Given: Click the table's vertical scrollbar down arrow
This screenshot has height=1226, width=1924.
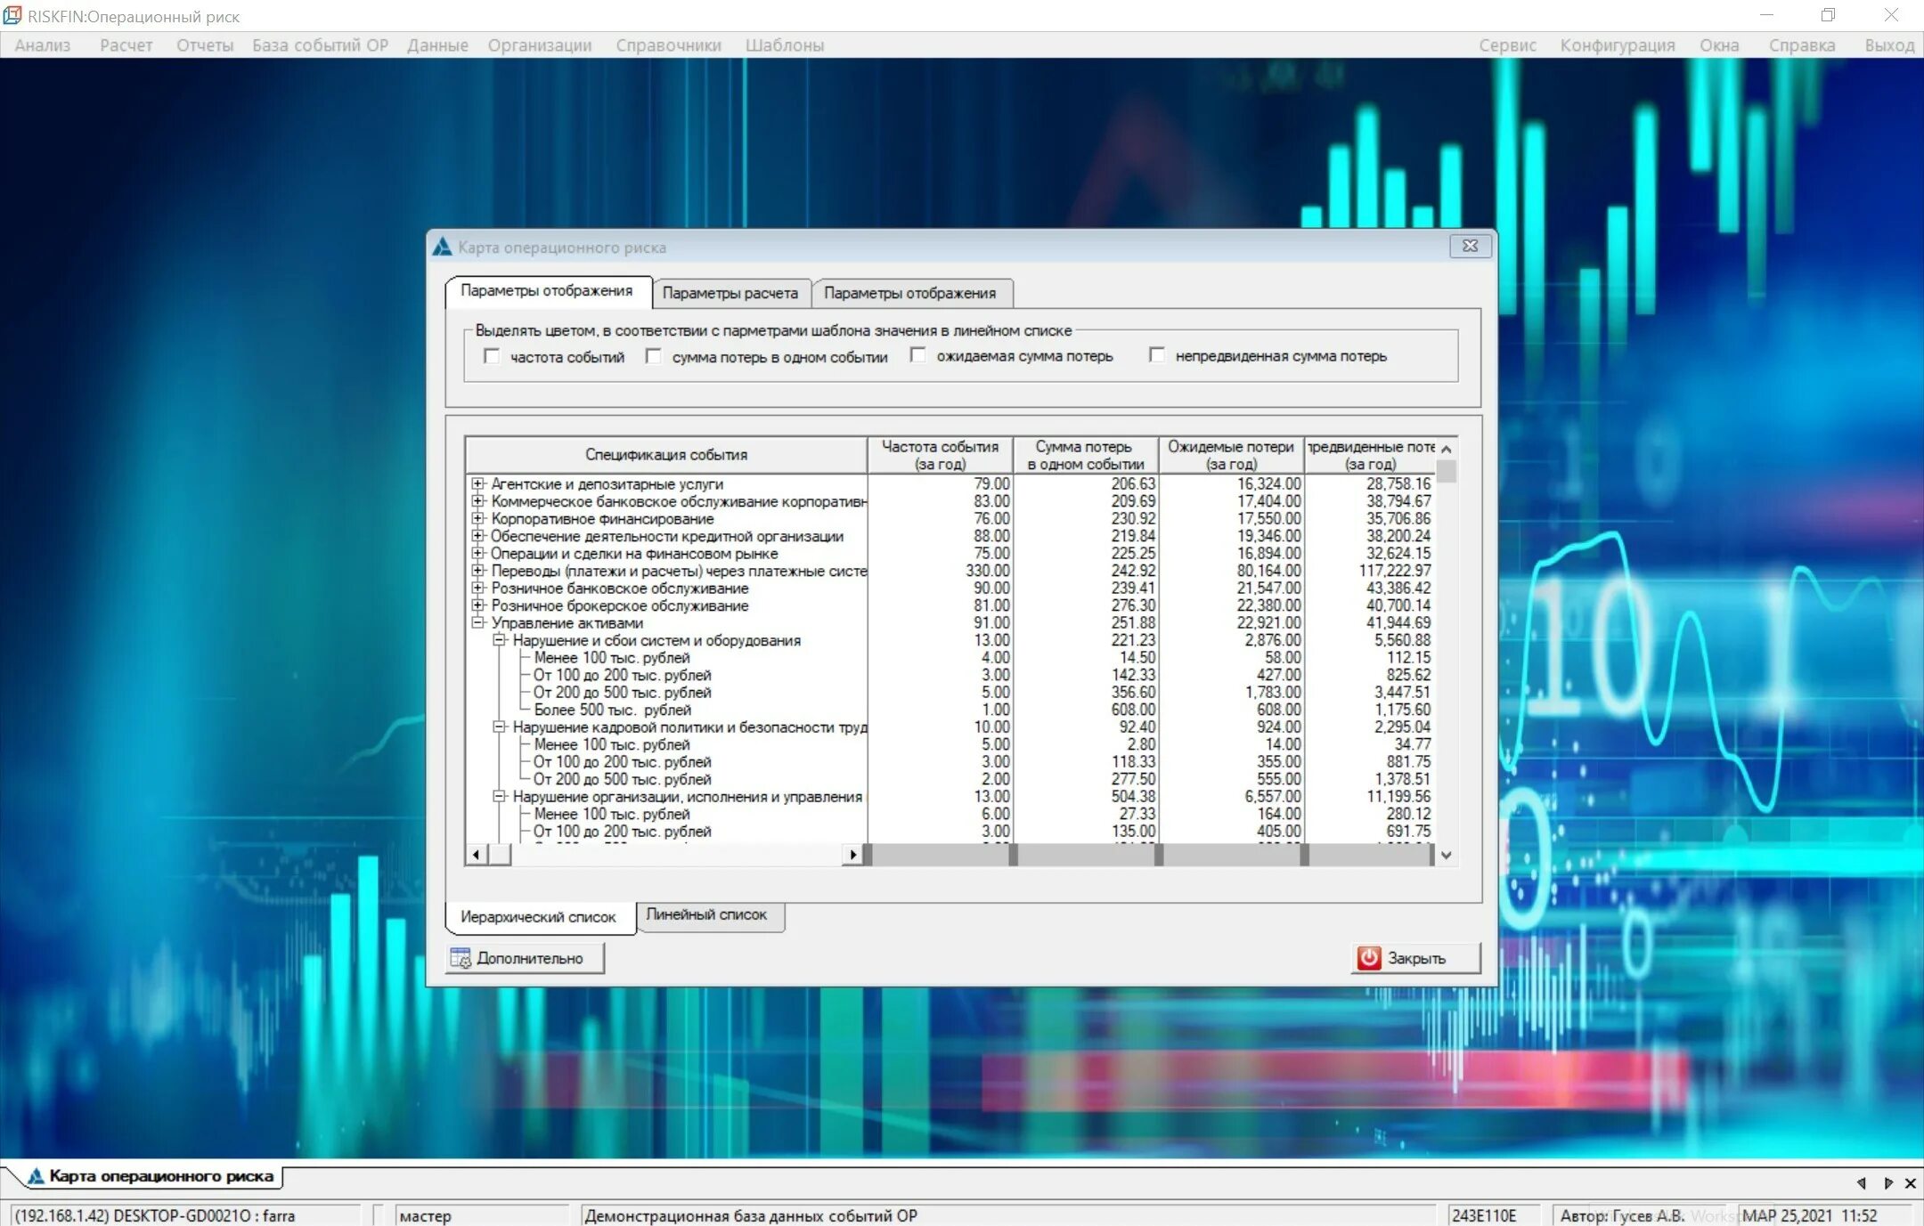Looking at the screenshot, I should (x=1447, y=855).
